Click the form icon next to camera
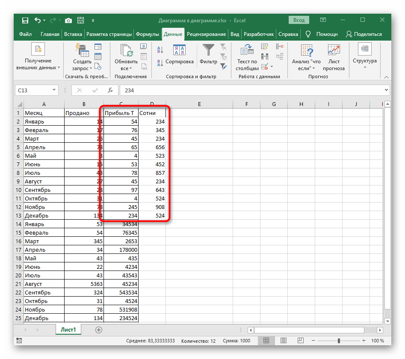 [80, 21]
